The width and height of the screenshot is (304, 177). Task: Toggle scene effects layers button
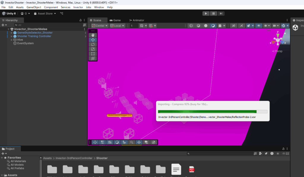248,26
